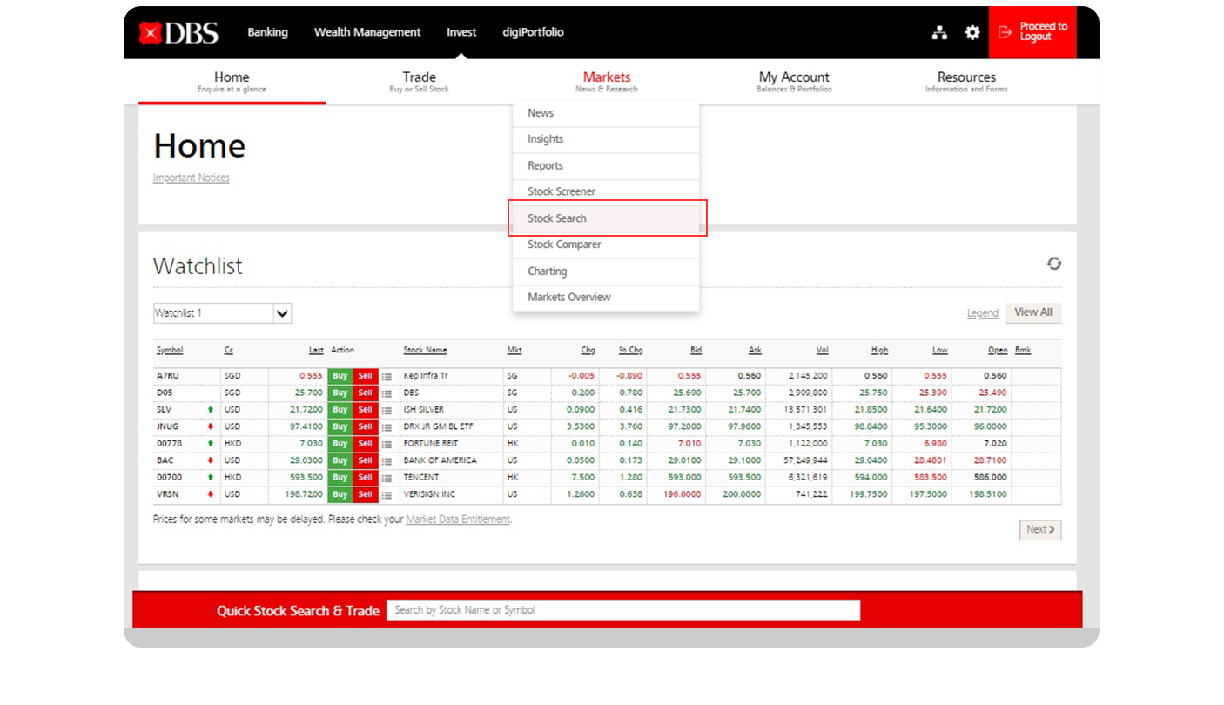This screenshot has width=1224, height=705.
Task: Choose Stock Comparer from the Markets menu
Action: point(606,245)
